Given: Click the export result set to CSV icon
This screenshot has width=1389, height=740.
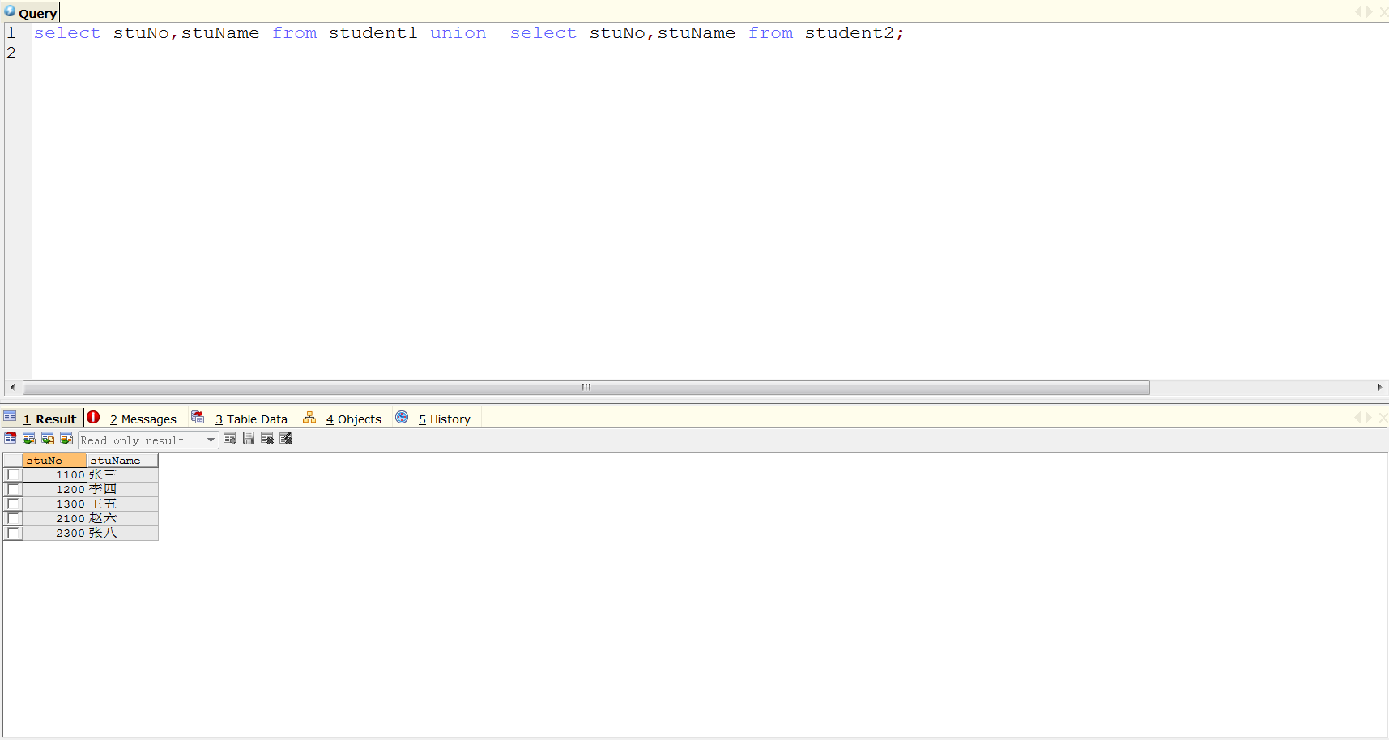Looking at the screenshot, I should 29,438.
